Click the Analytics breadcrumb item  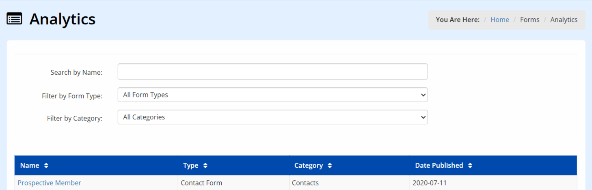(x=564, y=19)
